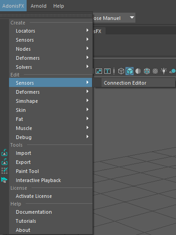The image size is (176, 235).
Task: Expand Debug submenu arrow
Action: (x=88, y=137)
